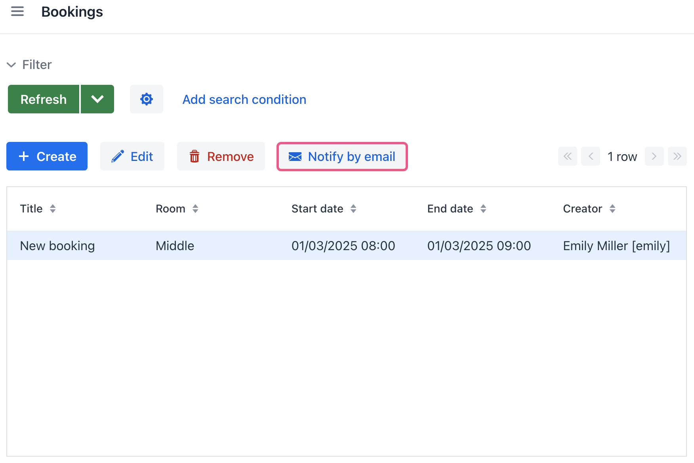Create a new booking

click(x=47, y=156)
